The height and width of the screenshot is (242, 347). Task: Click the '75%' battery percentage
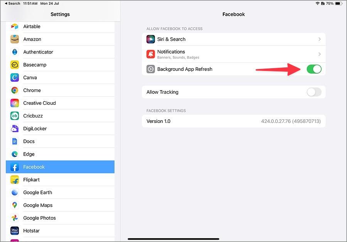[x=330, y=3]
